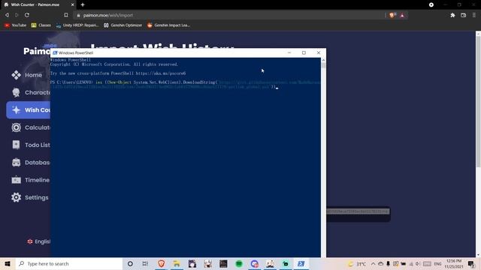Open the volume control in system tray
The height and width of the screenshot is (270, 481).
[418, 263]
